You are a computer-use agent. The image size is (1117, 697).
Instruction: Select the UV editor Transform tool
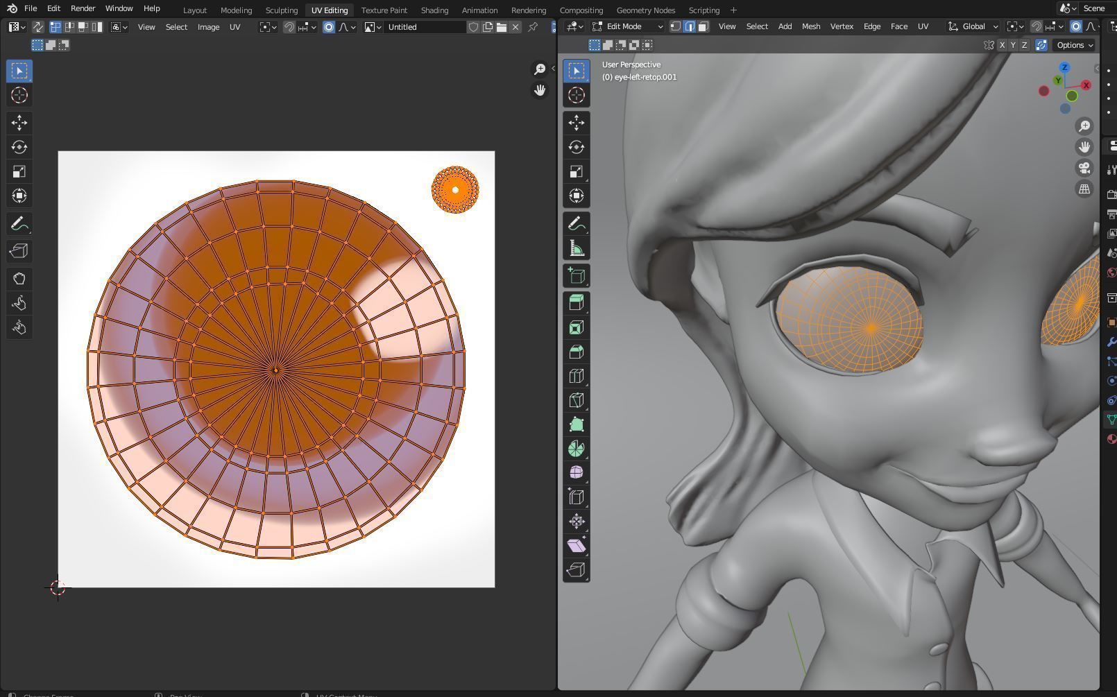19,196
